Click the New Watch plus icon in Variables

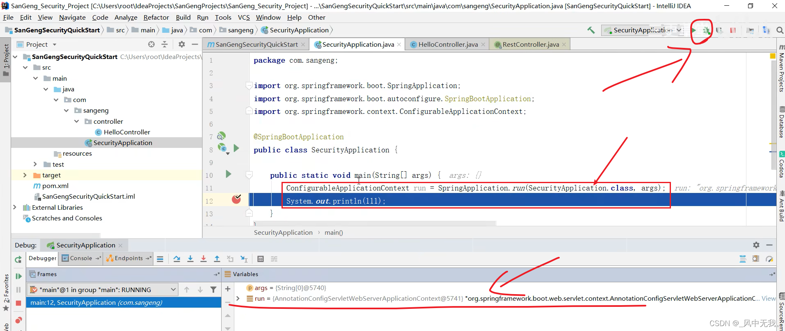pos(228,289)
